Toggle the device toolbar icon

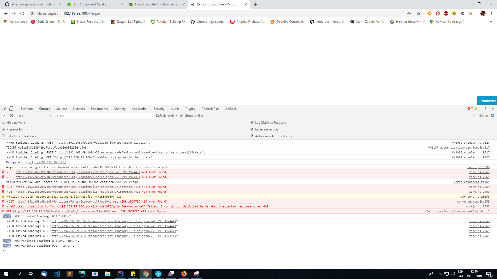[x=11, y=109]
